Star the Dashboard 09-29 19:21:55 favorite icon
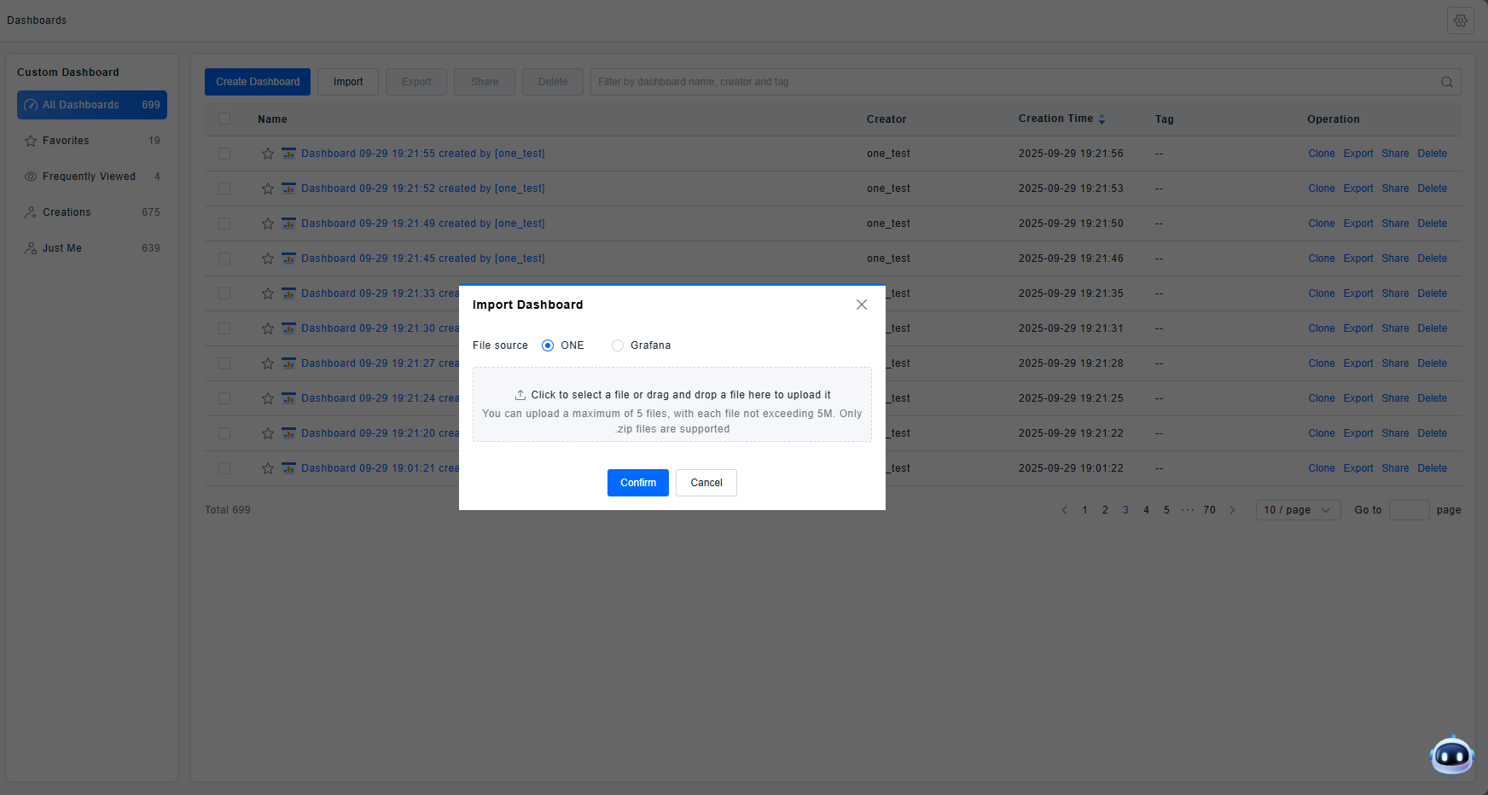This screenshot has height=795, width=1488. click(268, 154)
